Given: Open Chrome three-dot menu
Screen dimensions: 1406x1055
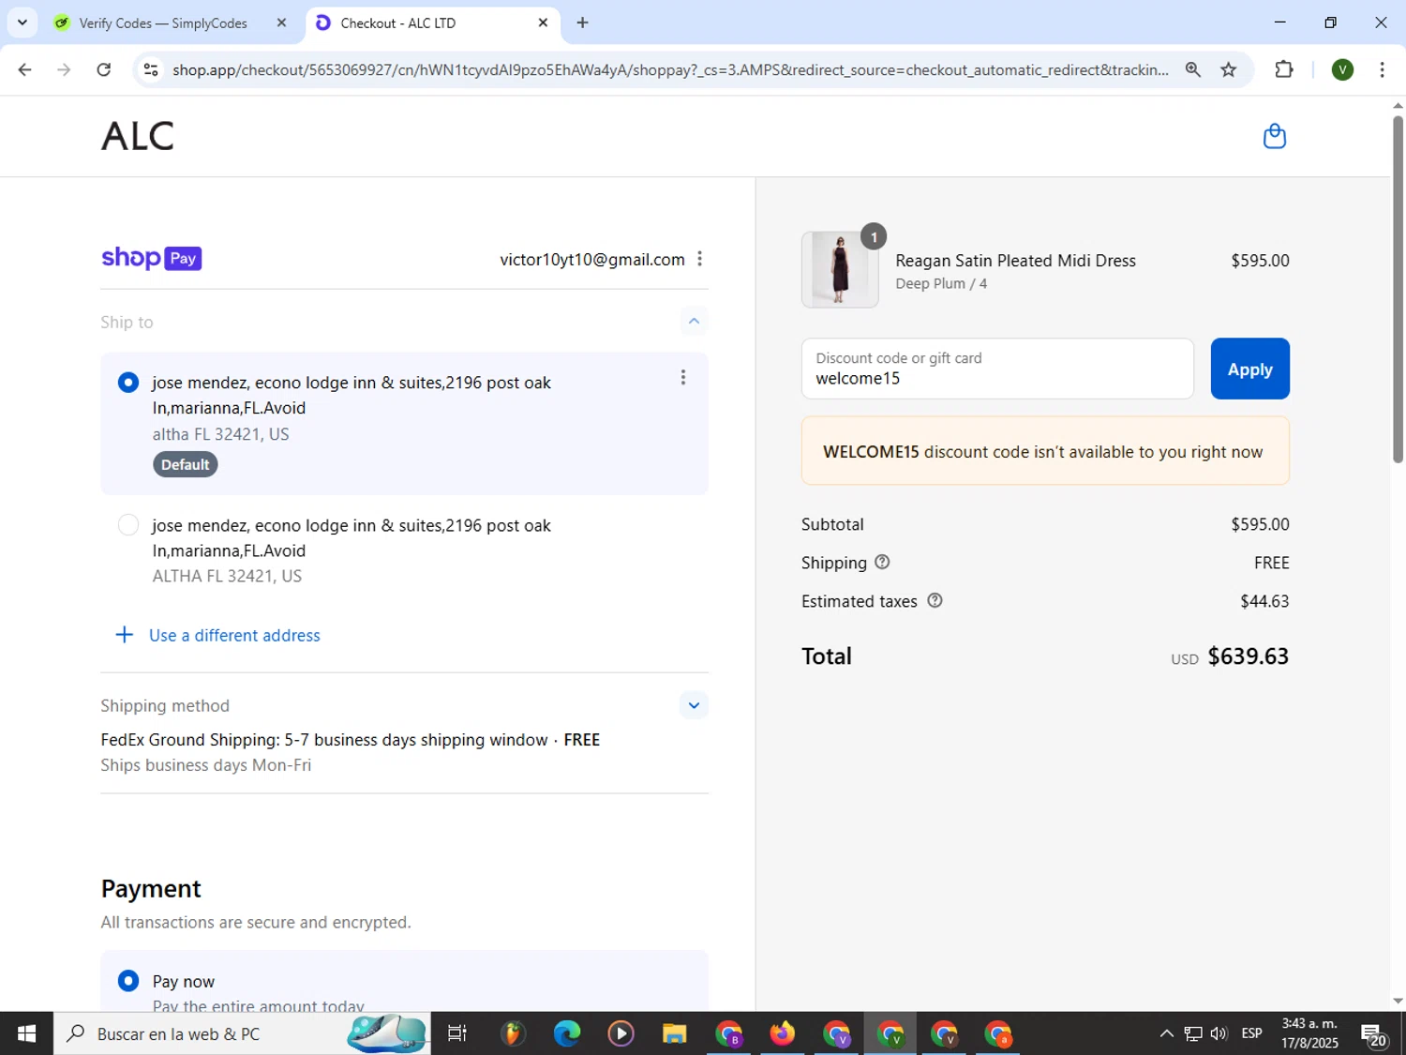Looking at the screenshot, I should (x=1382, y=69).
